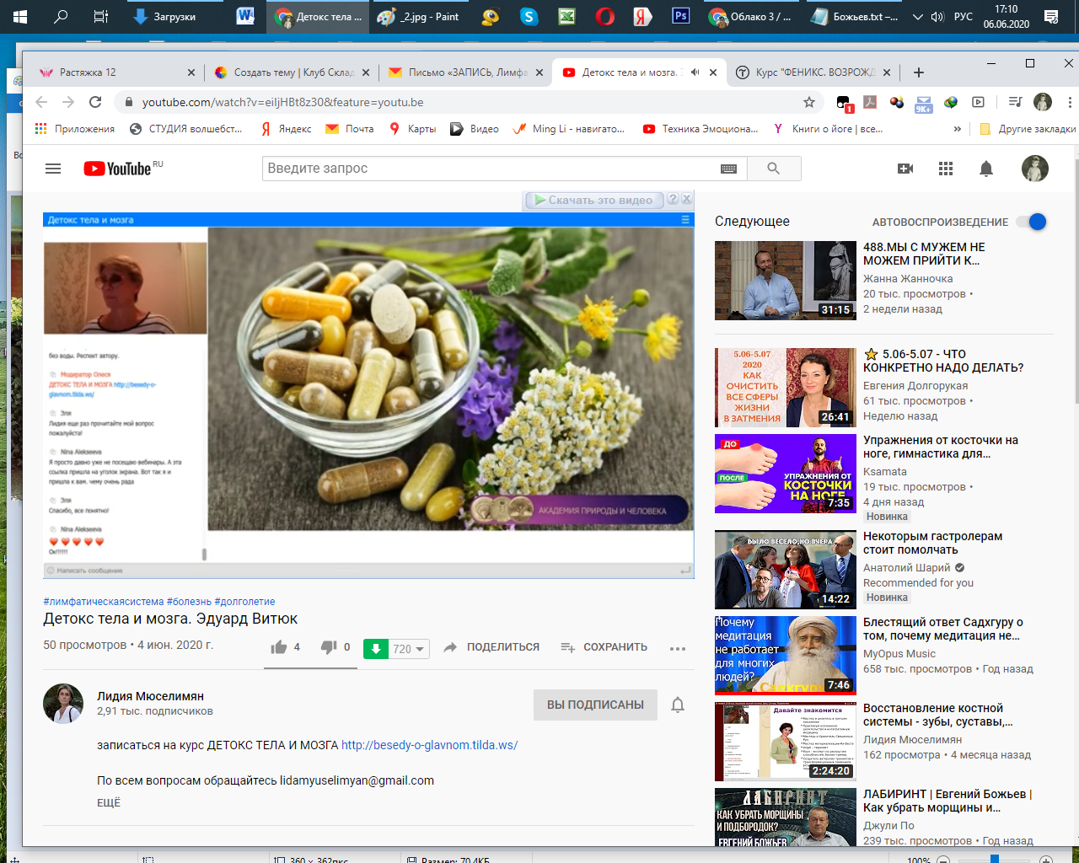This screenshot has height=863, width=1079.
Task: Click the YouTube search magnifier button
Action: tap(773, 169)
